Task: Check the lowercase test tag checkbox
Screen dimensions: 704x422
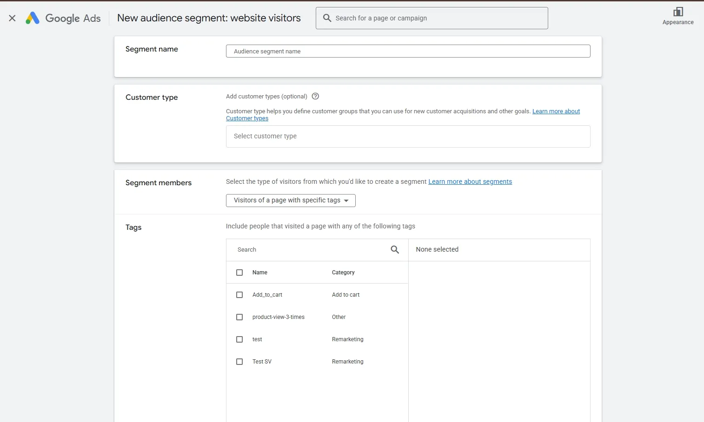Action: point(239,339)
